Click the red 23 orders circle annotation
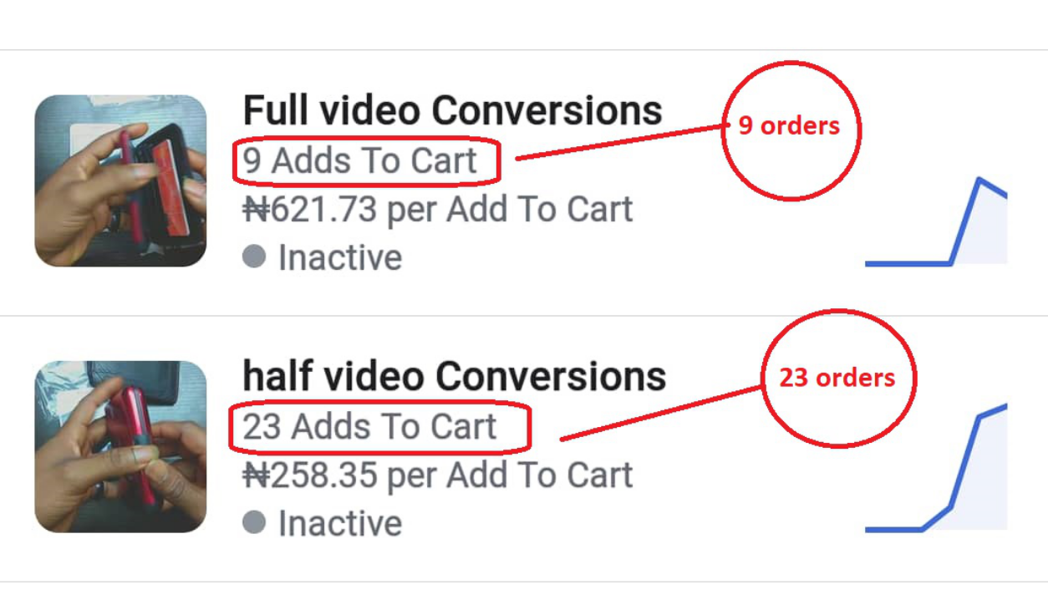Screen dimensions: 1048x605 839,379
